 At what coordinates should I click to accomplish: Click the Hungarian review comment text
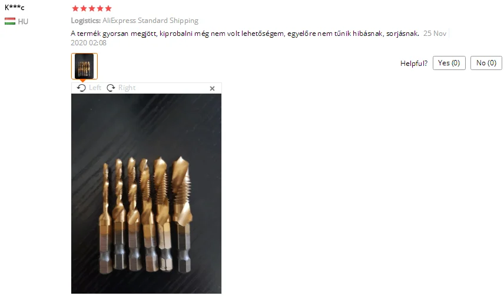(x=245, y=34)
